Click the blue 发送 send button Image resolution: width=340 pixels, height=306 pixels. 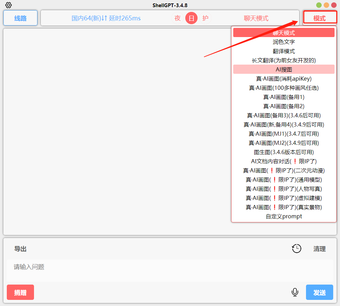319,292
